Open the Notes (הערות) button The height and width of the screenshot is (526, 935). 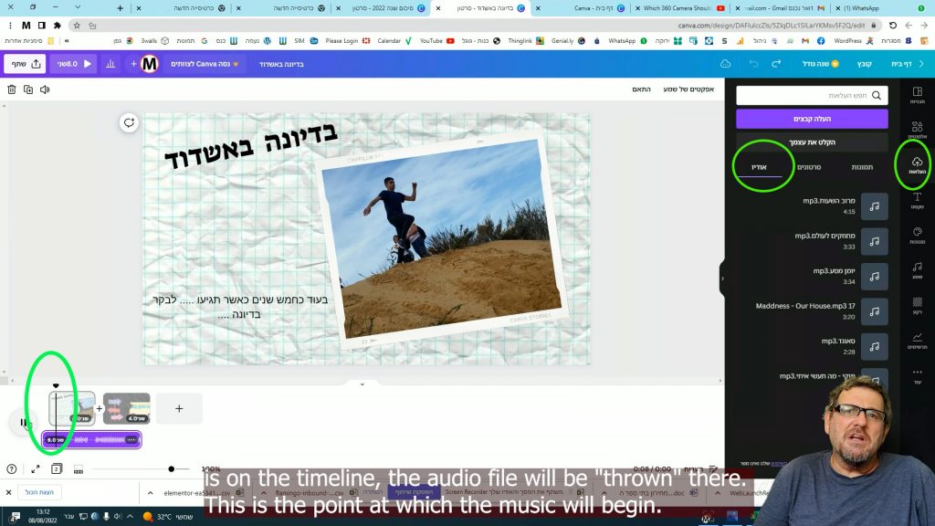click(x=700, y=469)
